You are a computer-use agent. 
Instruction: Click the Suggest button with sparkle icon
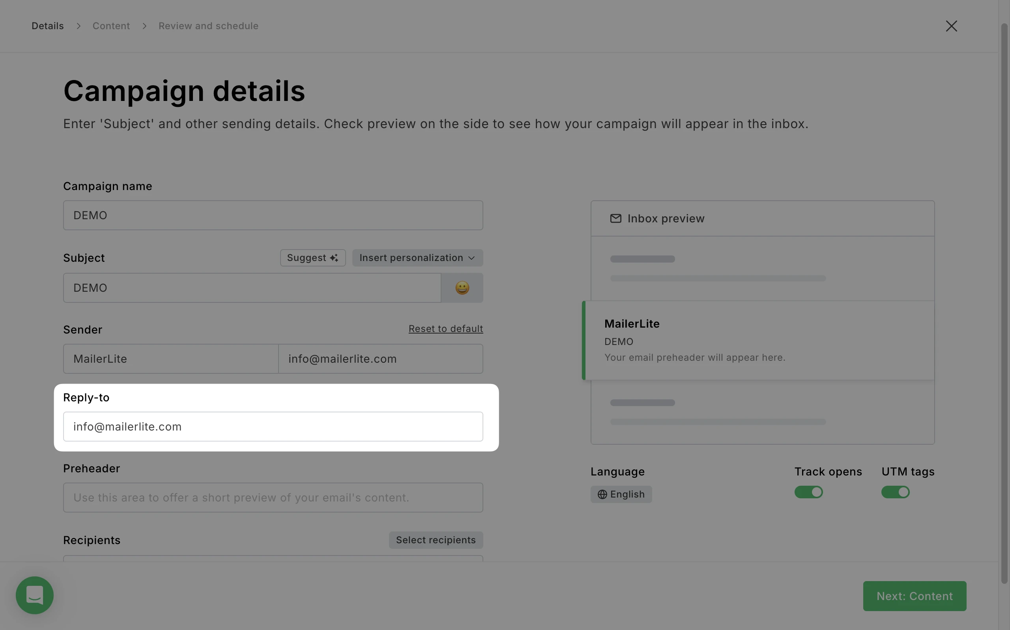pyautogui.click(x=312, y=258)
